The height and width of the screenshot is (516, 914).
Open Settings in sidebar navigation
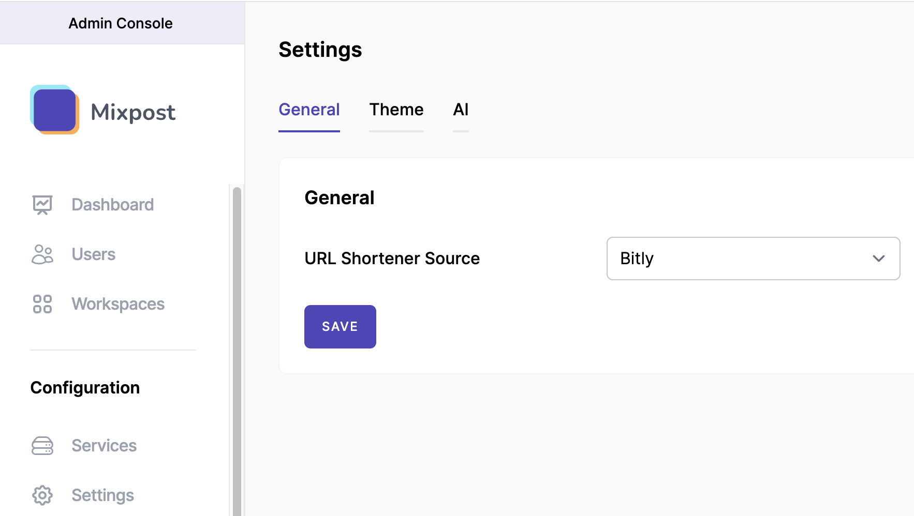(x=103, y=495)
